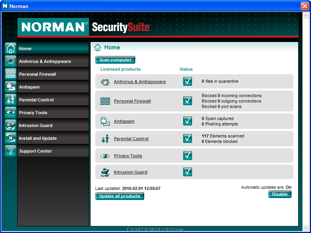Image resolution: width=311 pixels, height=233 pixels.
Task: Close the Norman window
Action: (x=305, y=6)
